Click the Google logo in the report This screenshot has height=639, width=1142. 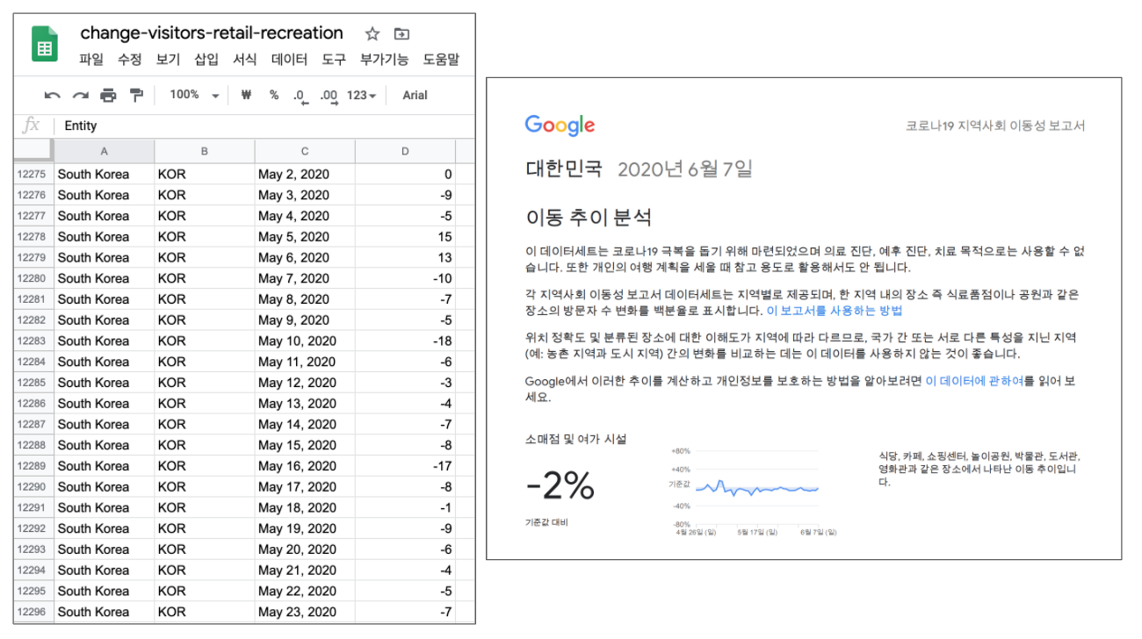pyautogui.click(x=560, y=126)
